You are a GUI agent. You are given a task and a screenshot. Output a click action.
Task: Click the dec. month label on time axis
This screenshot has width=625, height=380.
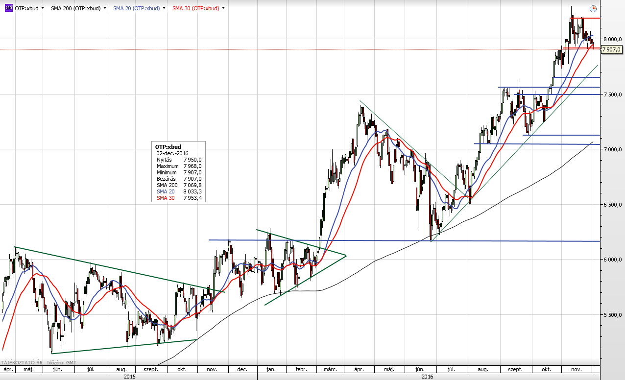(x=242, y=369)
